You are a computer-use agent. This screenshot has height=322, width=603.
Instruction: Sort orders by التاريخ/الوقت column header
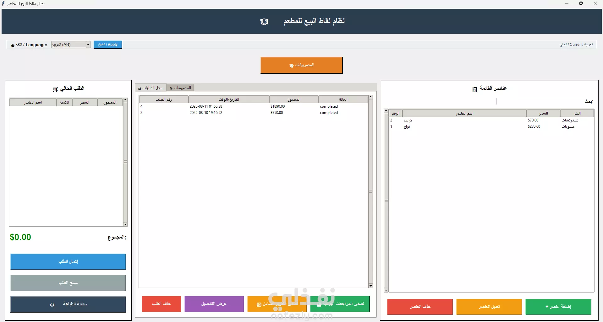point(229,99)
